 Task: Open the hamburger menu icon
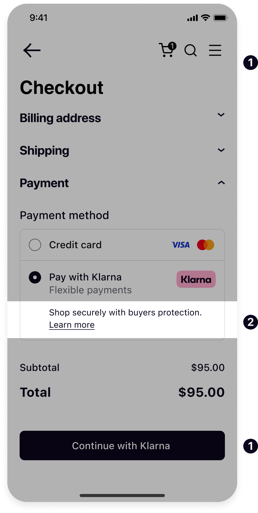[215, 50]
